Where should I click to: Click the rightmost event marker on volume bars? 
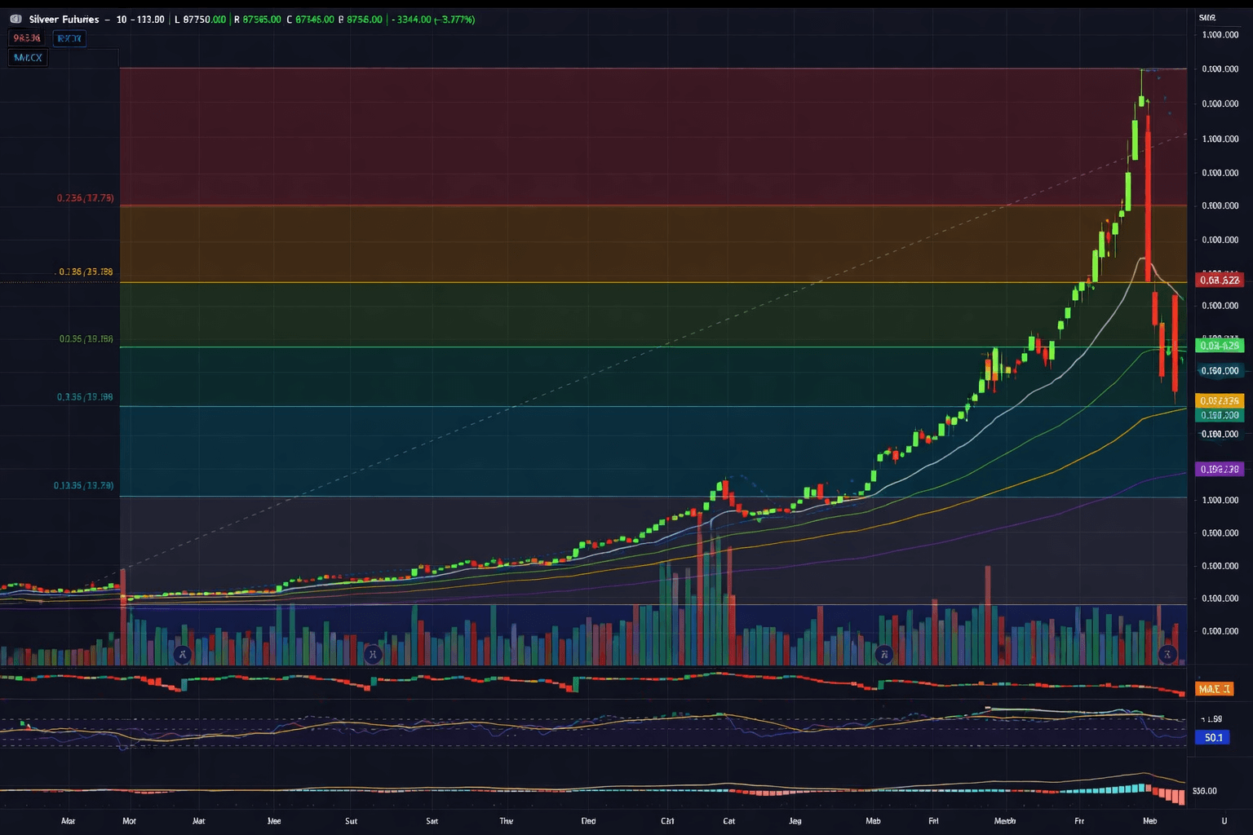1167,654
